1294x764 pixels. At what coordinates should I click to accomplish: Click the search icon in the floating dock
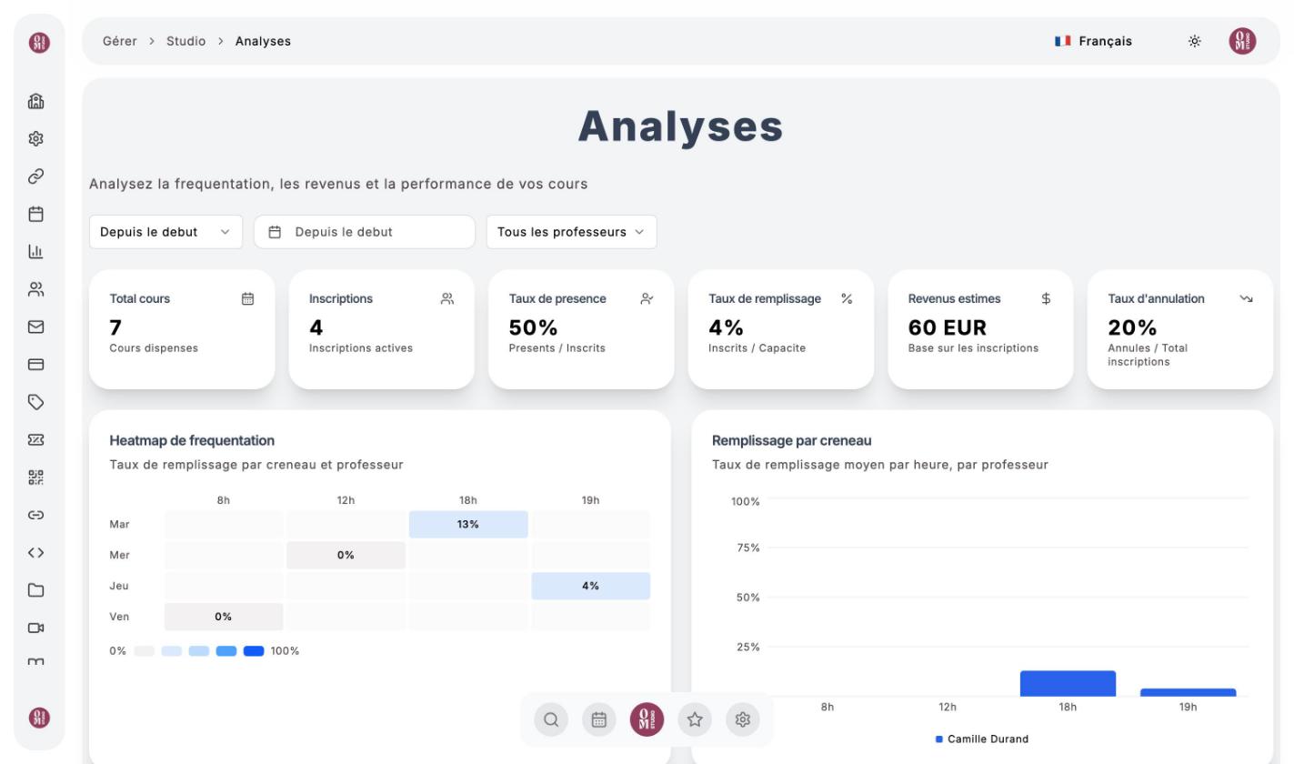click(551, 719)
